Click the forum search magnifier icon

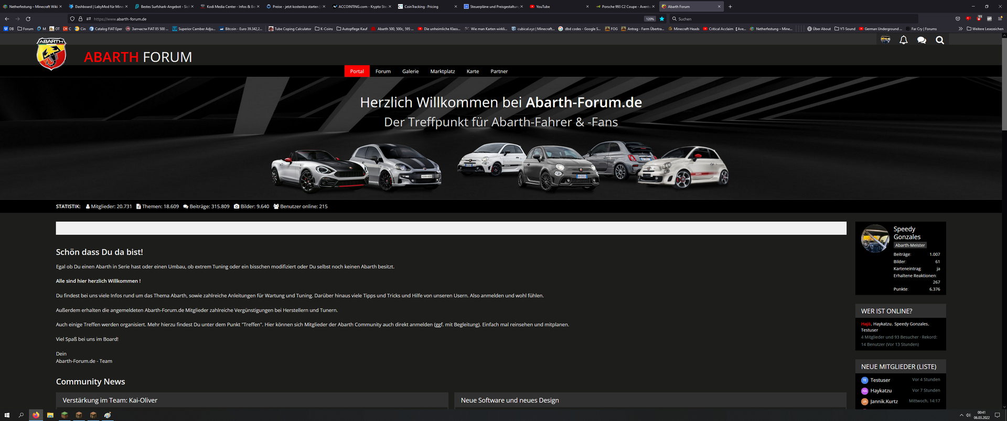coord(939,40)
